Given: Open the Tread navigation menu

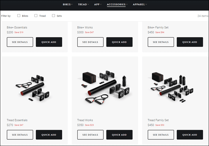Looking at the screenshot, I should pyautogui.click(x=82, y=4).
